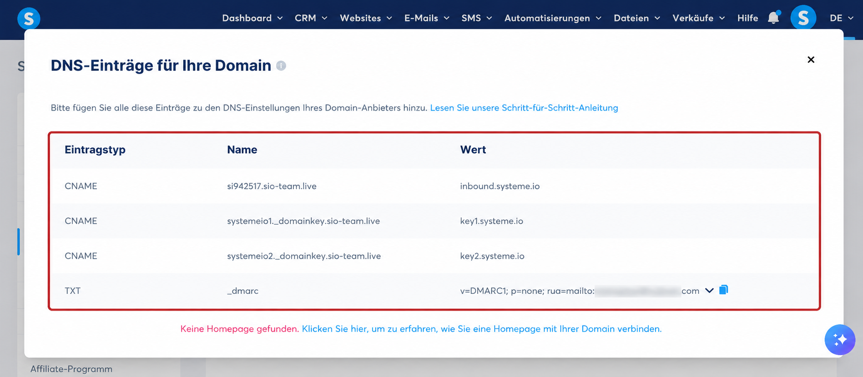
Task: Select the _dmarc record name
Action: point(243,291)
